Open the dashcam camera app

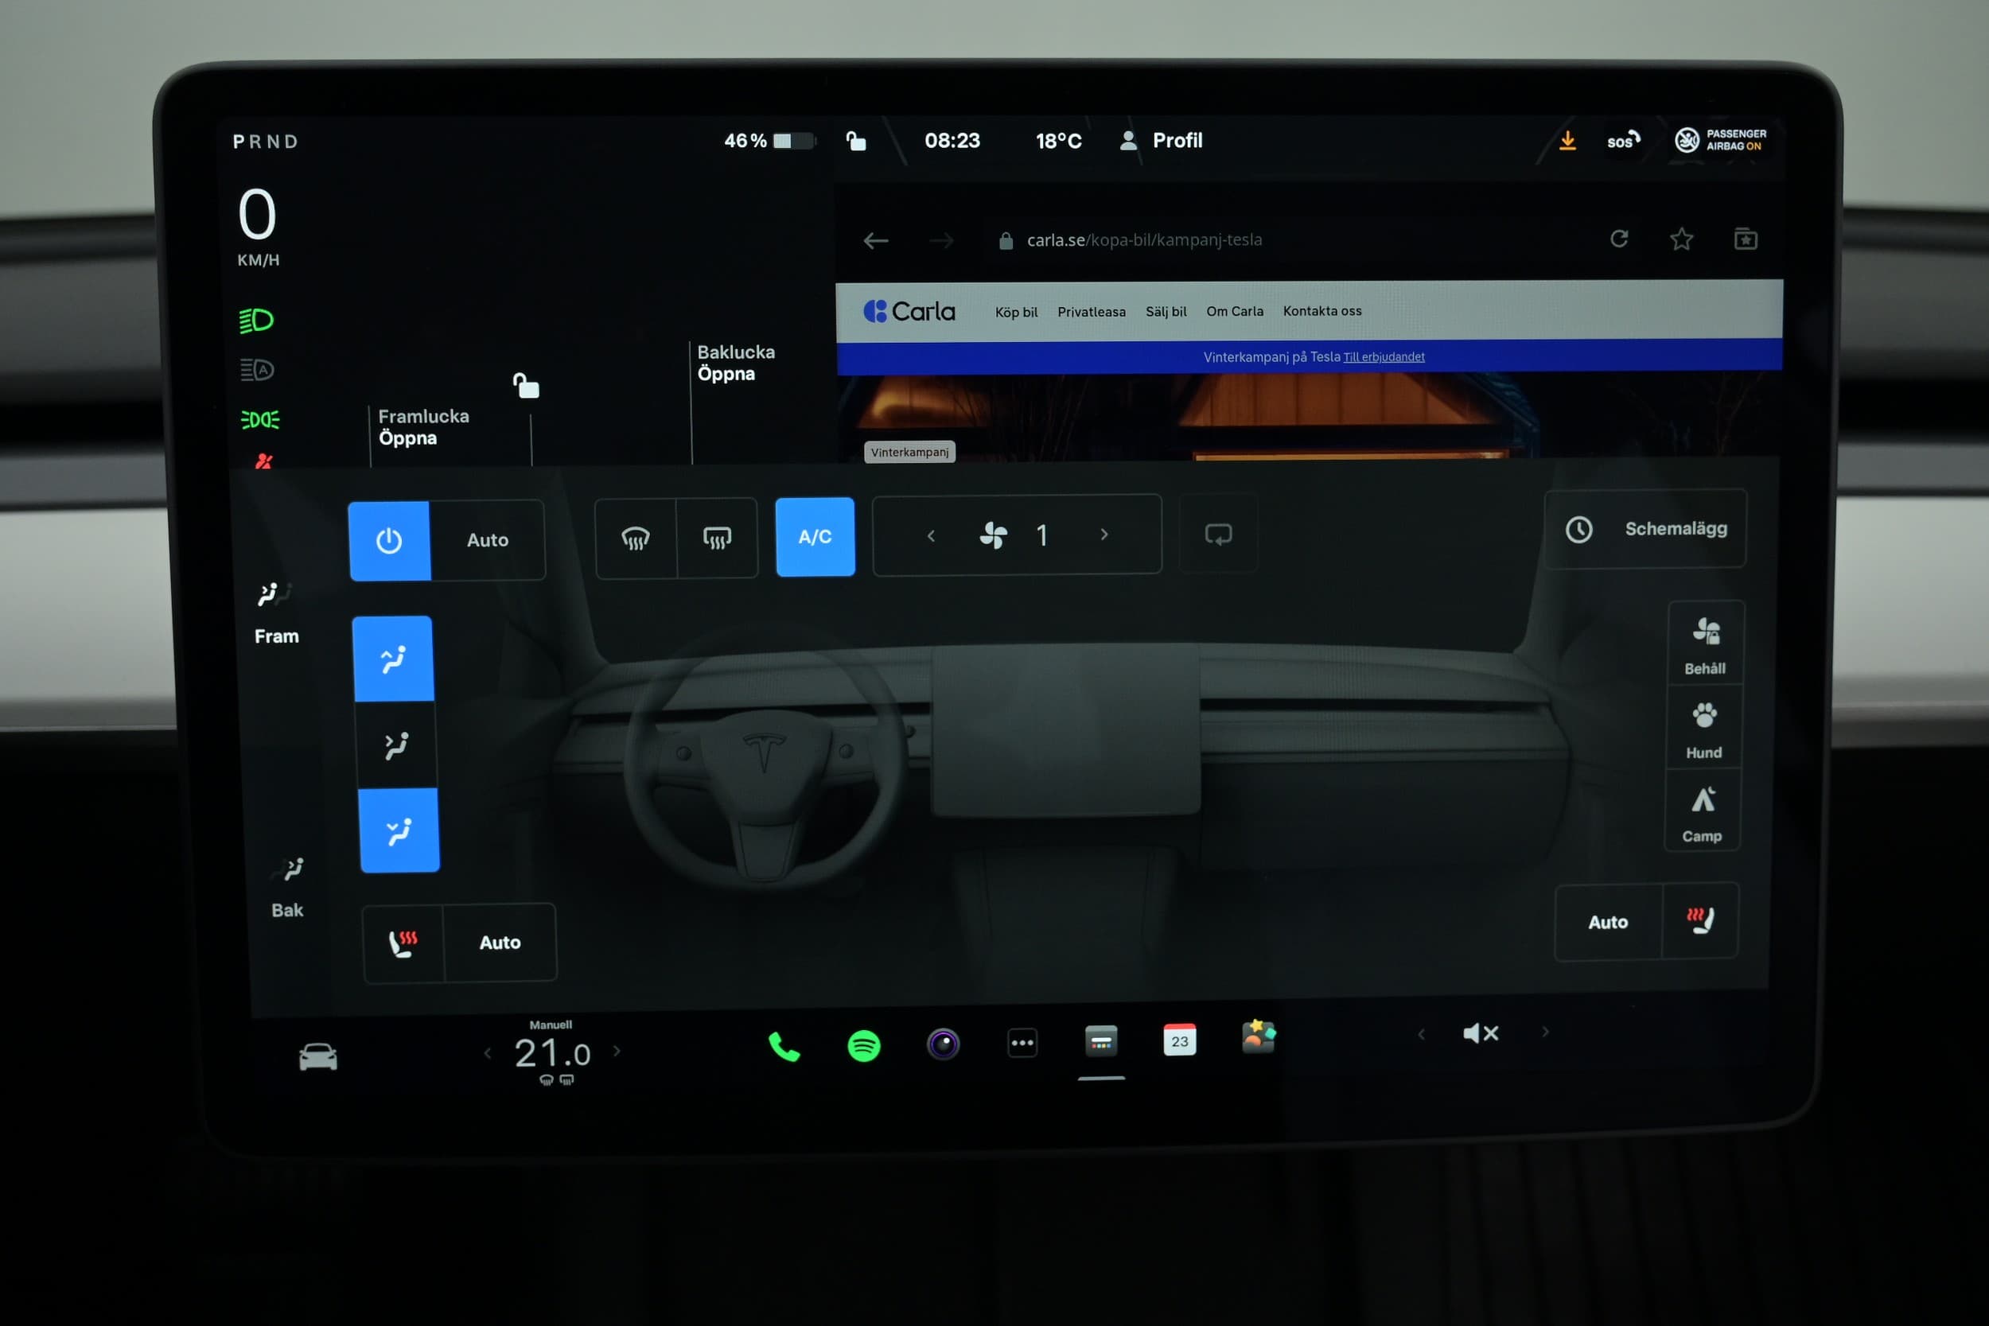tap(943, 1044)
